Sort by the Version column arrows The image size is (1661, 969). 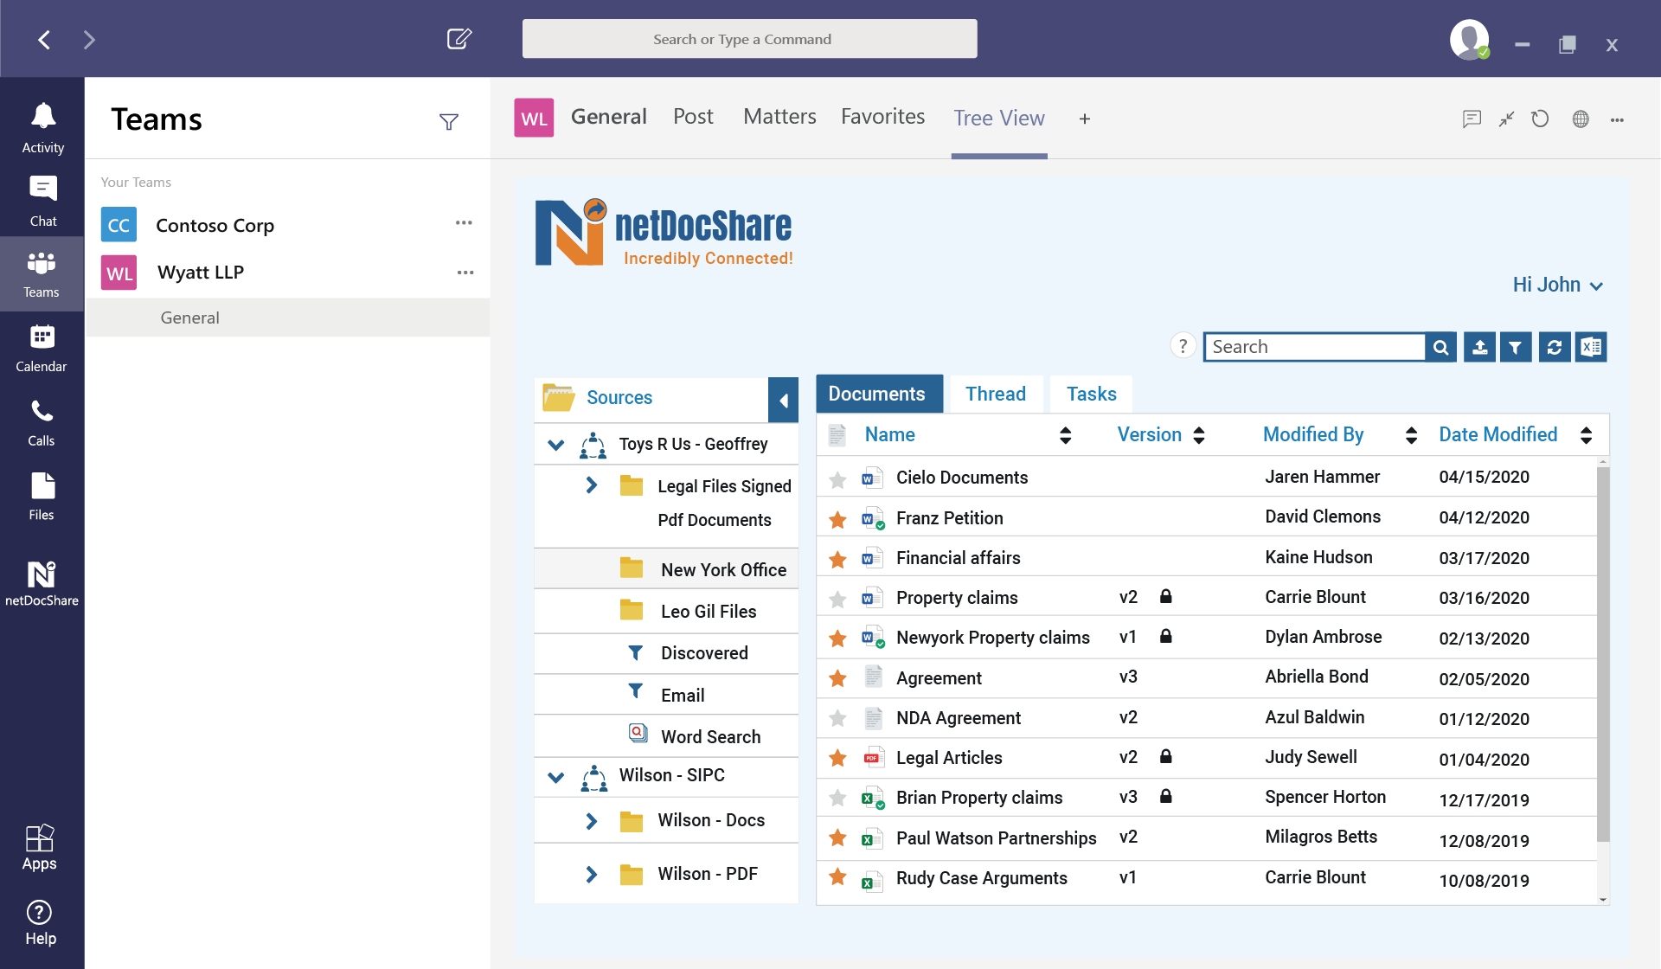1198,435
